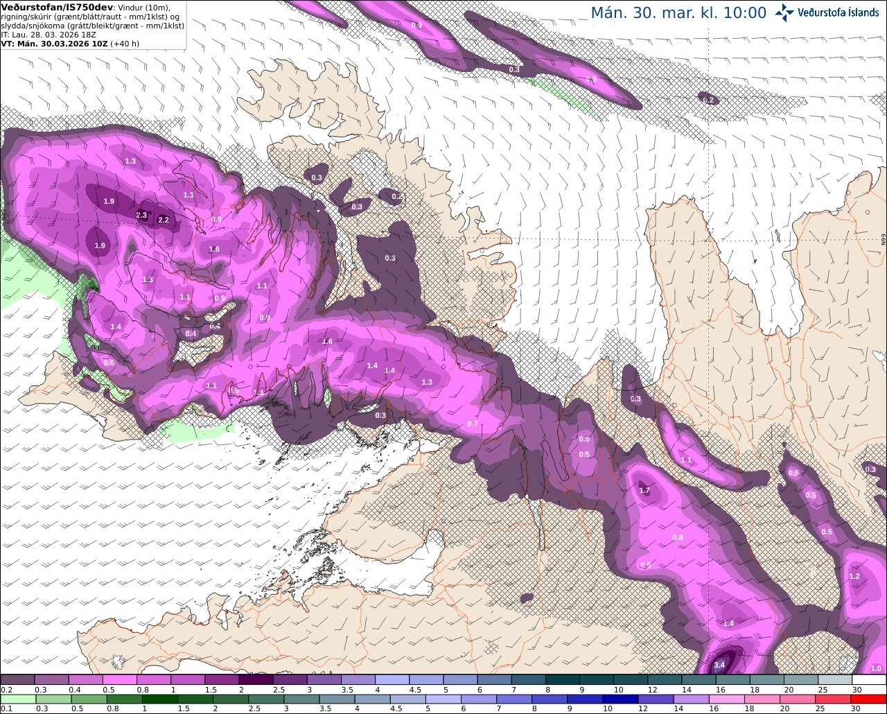Select the Mán. 30. mar. kl. 10:00 timestamp
The height and width of the screenshot is (714, 887).
(x=678, y=13)
